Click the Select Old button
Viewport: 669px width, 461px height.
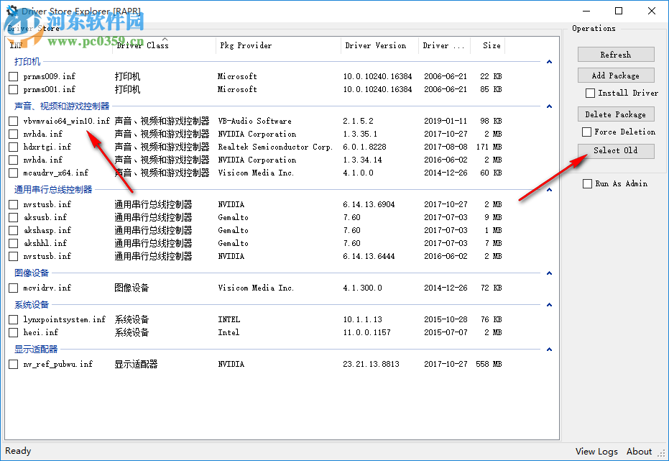point(615,151)
